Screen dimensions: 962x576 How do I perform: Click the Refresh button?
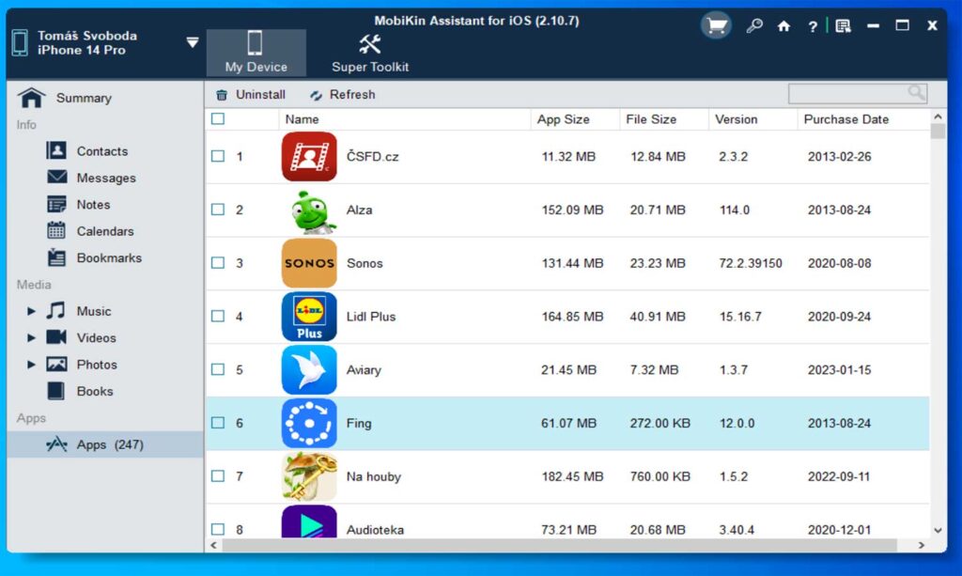tap(342, 95)
